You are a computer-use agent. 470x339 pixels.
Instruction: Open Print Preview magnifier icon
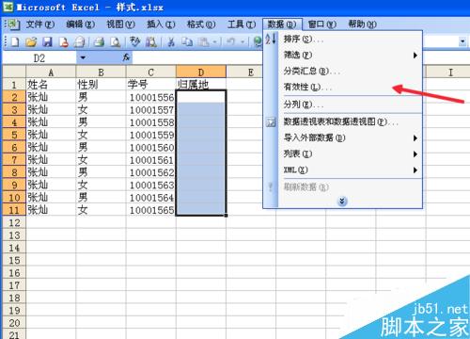tap(116, 41)
